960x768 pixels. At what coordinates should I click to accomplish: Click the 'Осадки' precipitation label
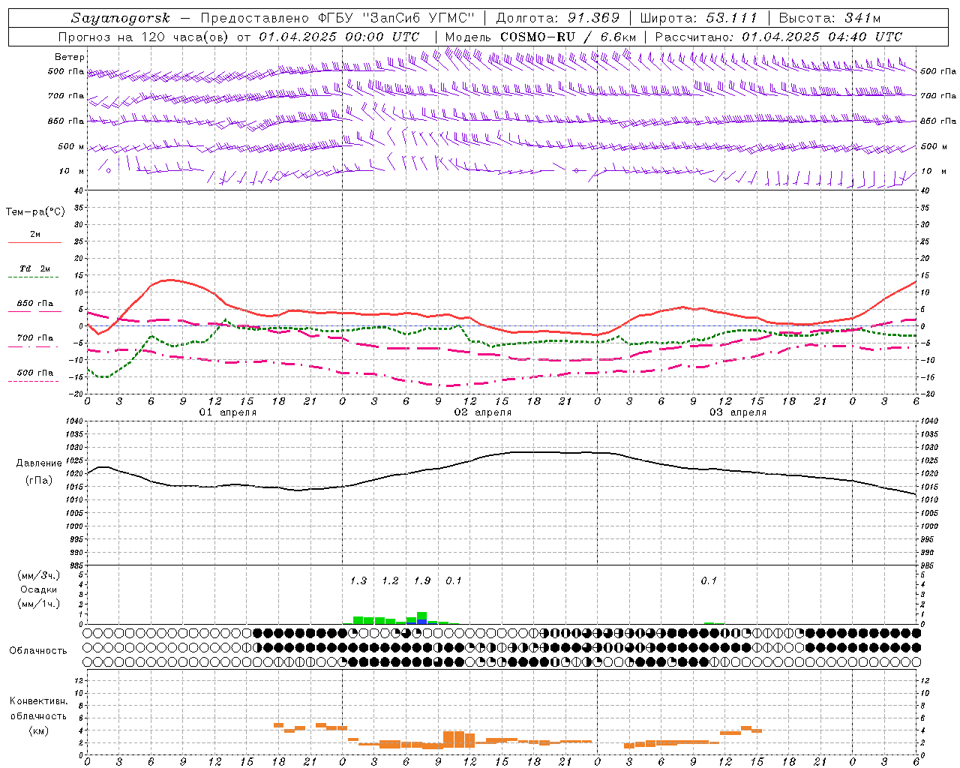[39, 589]
